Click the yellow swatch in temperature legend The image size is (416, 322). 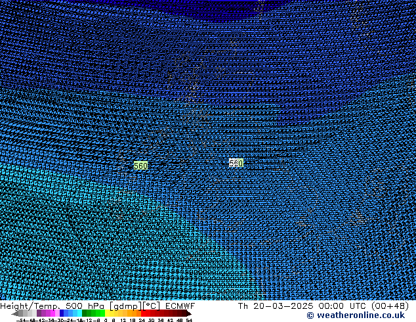point(107,313)
